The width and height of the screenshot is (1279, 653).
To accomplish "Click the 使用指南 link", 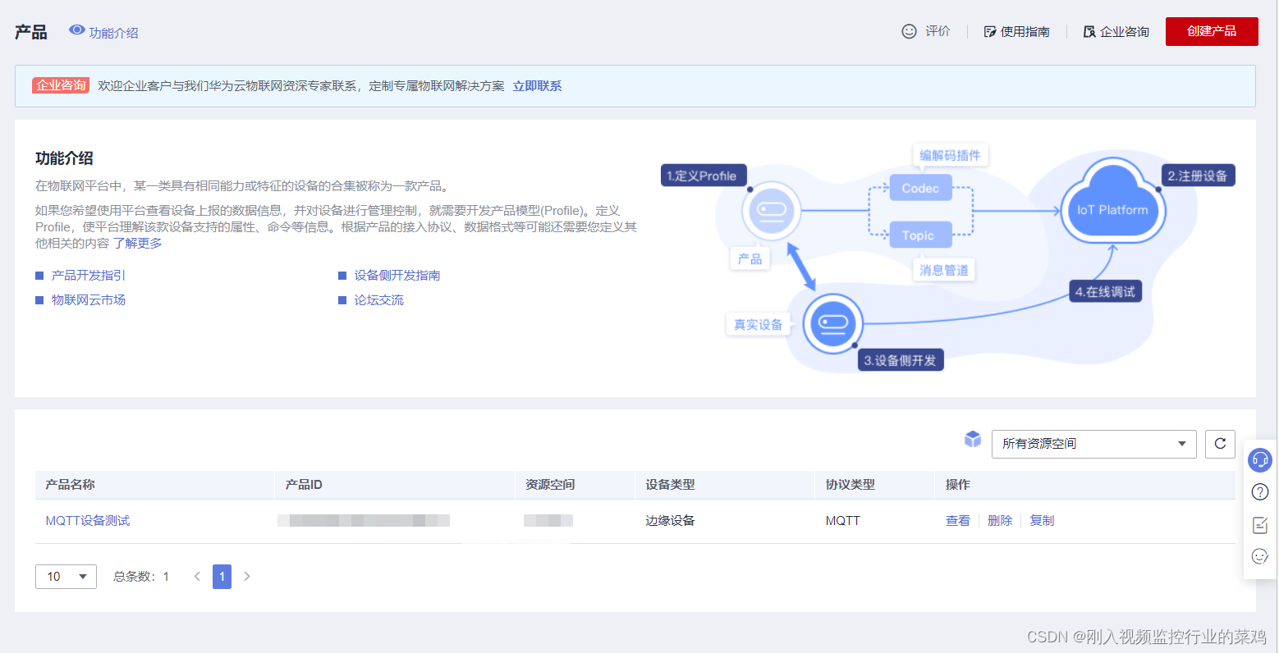I will (x=1025, y=31).
